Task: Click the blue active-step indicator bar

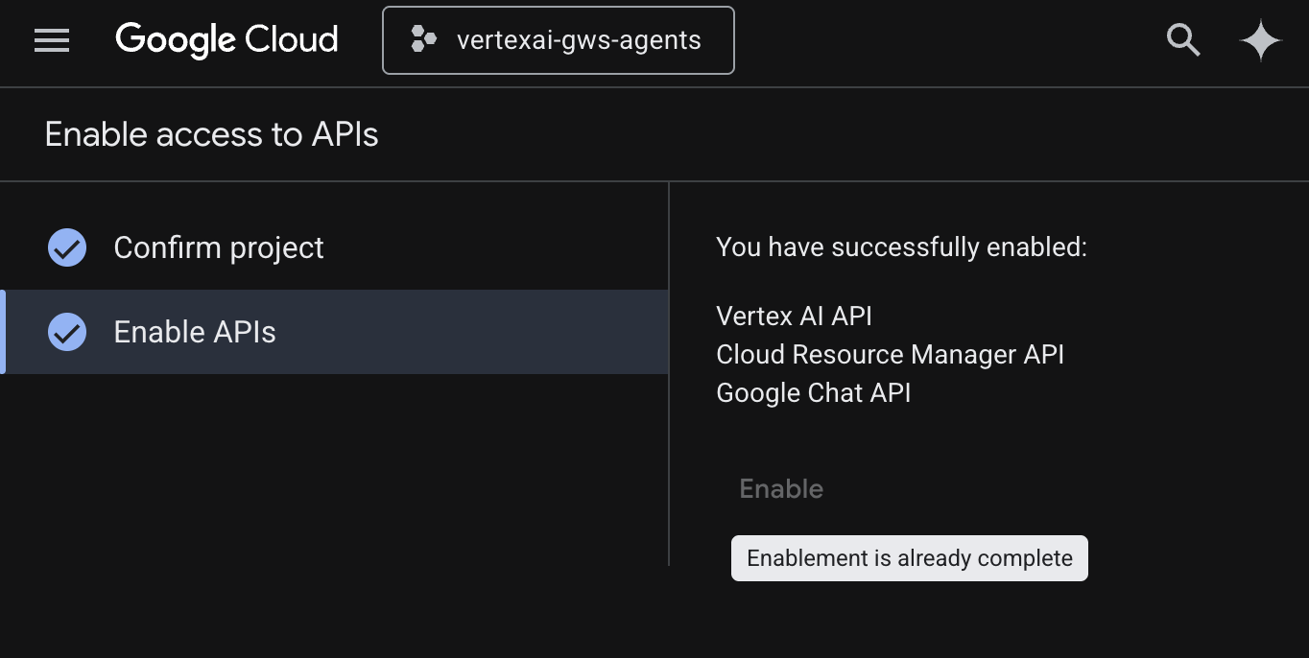Action: click(x=3, y=332)
